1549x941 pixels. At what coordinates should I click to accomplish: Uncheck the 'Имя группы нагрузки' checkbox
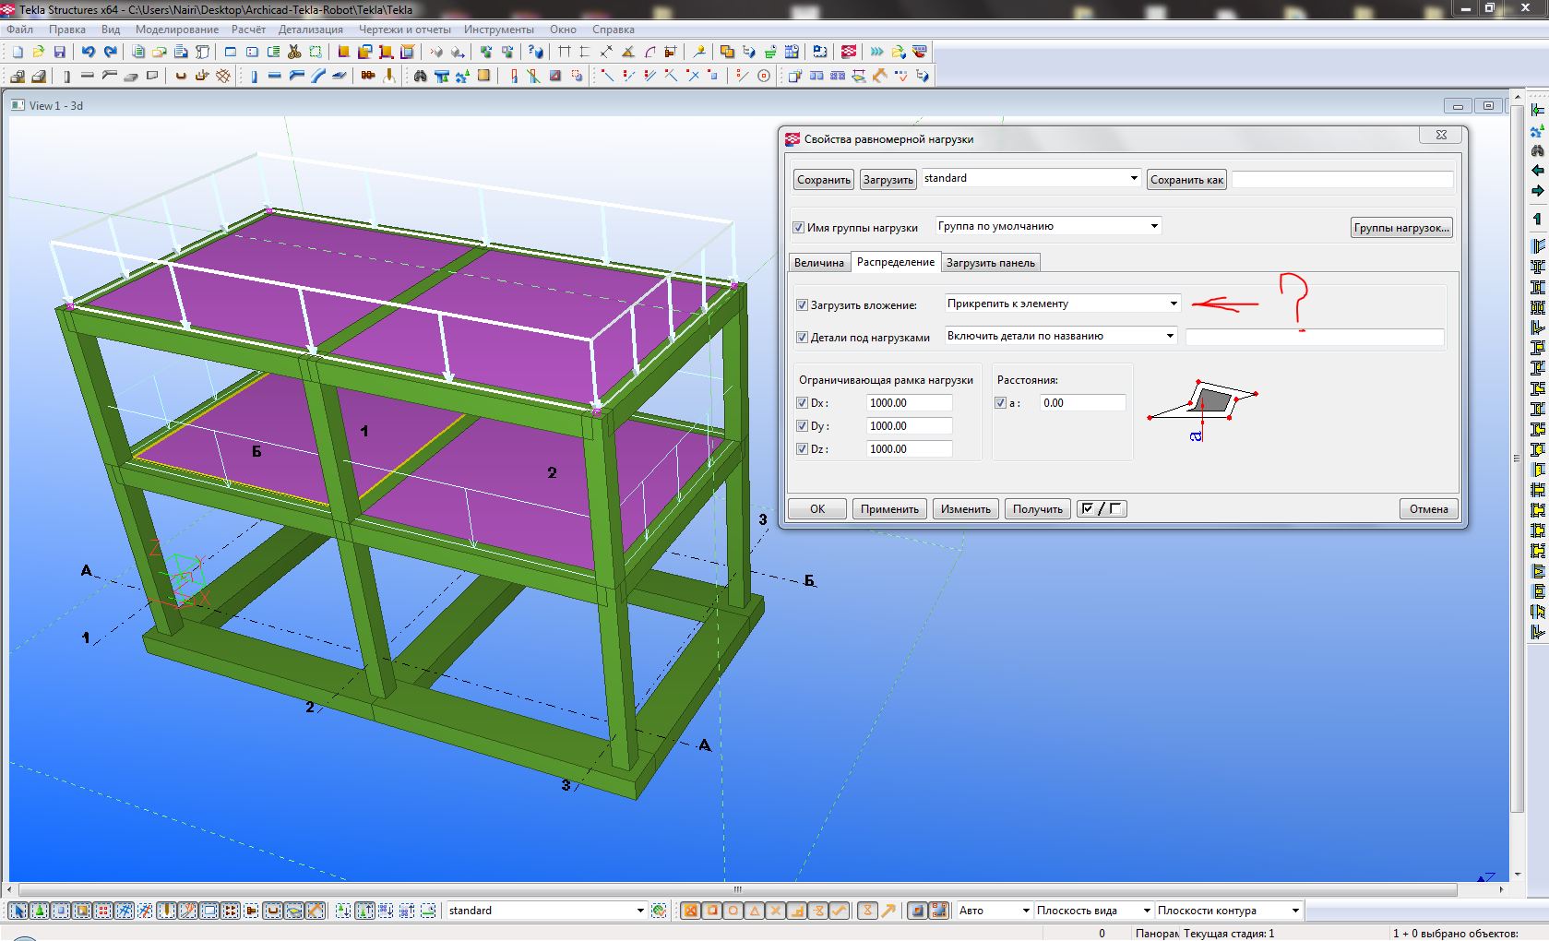tap(799, 228)
